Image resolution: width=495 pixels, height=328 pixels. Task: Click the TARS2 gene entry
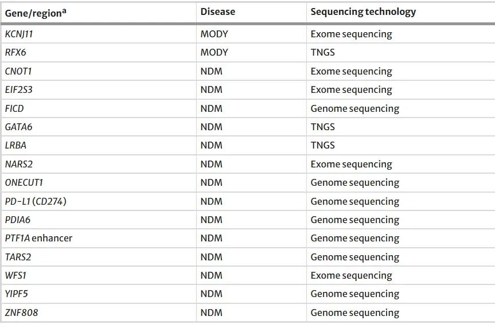pos(18,257)
